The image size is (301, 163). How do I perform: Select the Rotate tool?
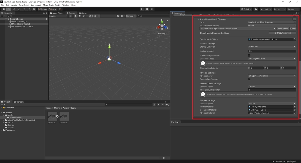[x=14, y=9]
